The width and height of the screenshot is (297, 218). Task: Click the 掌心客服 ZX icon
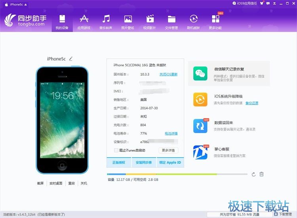click(x=200, y=152)
